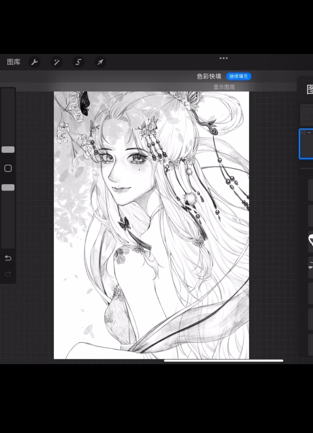This screenshot has width=313, height=433.
Task: Activate the Transform arrow tool
Action: (x=100, y=62)
